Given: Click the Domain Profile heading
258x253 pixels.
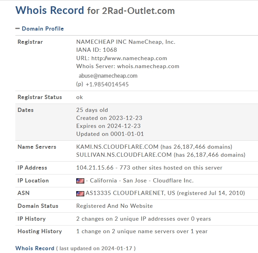Looking at the screenshot, I should (43, 28).
